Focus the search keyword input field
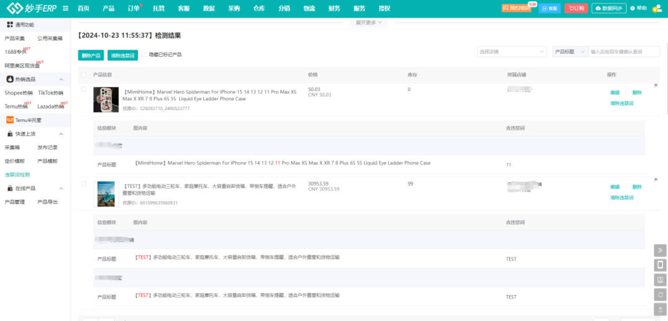 [x=624, y=51]
